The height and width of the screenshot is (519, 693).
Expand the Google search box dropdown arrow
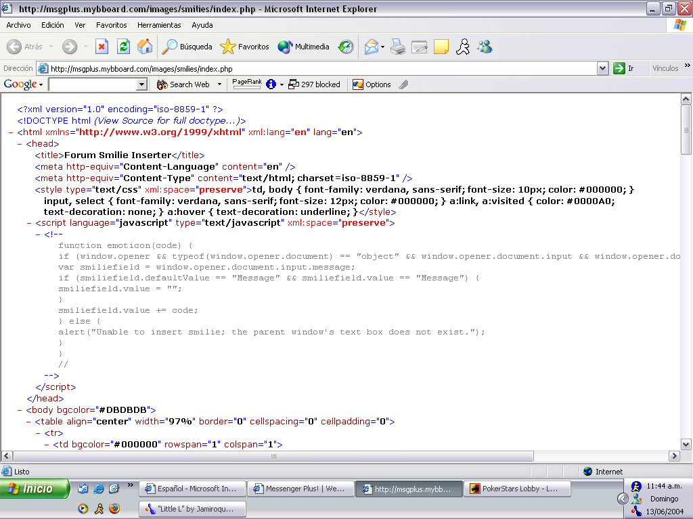tap(141, 84)
